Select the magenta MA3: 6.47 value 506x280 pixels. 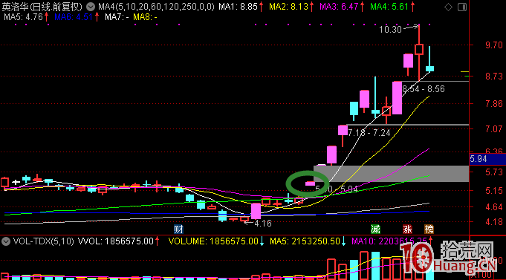click(x=339, y=7)
